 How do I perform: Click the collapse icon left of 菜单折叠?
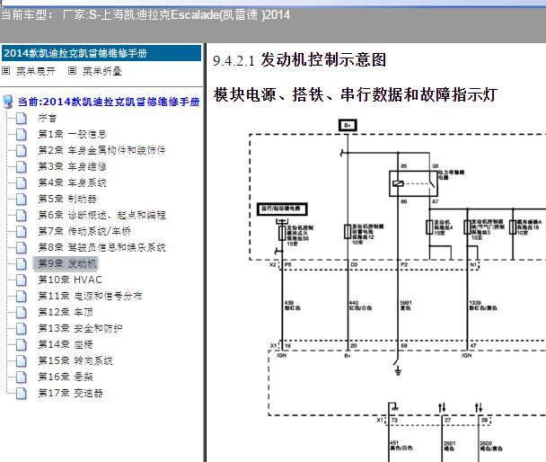pos(72,71)
